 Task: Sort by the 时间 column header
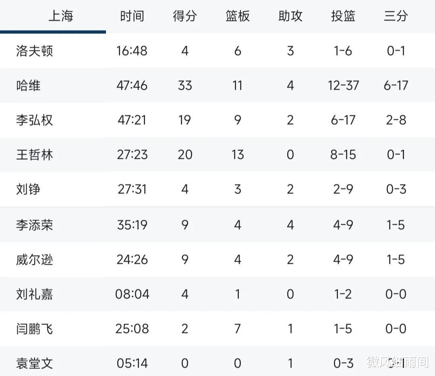tap(132, 16)
